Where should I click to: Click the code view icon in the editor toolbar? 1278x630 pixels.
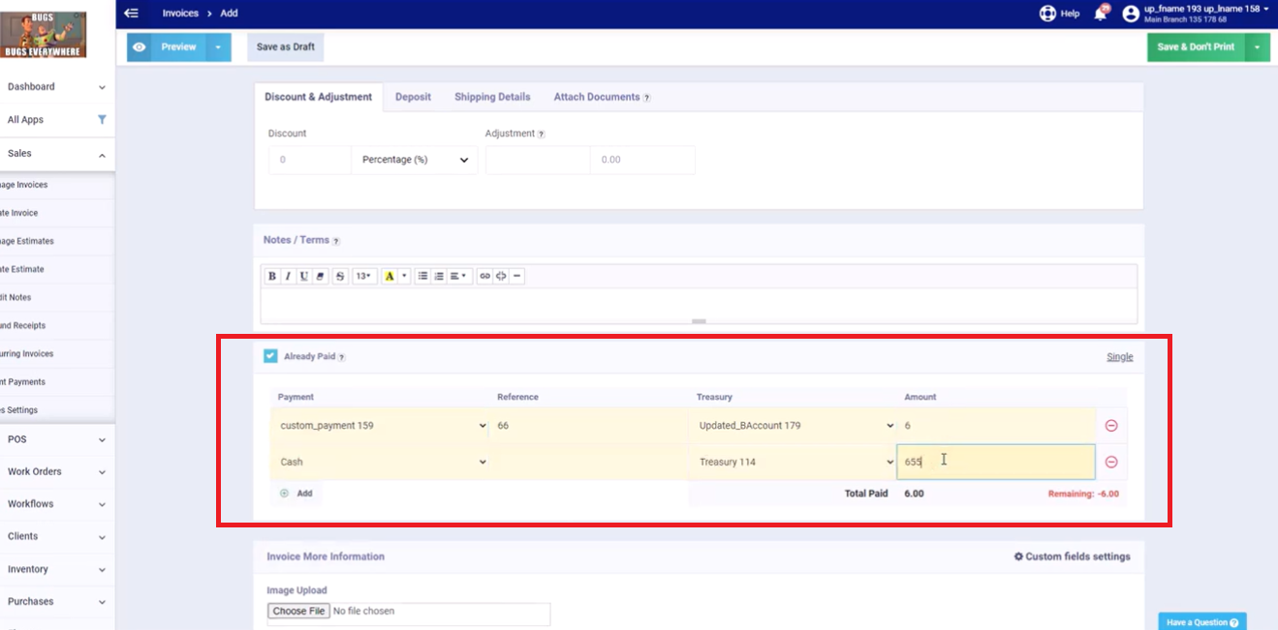tap(501, 276)
